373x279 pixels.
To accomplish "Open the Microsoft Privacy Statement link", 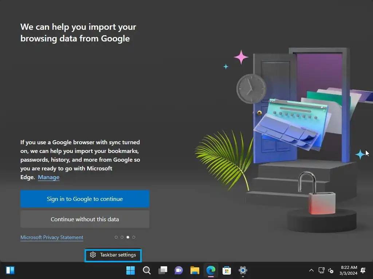I will coord(52,237).
